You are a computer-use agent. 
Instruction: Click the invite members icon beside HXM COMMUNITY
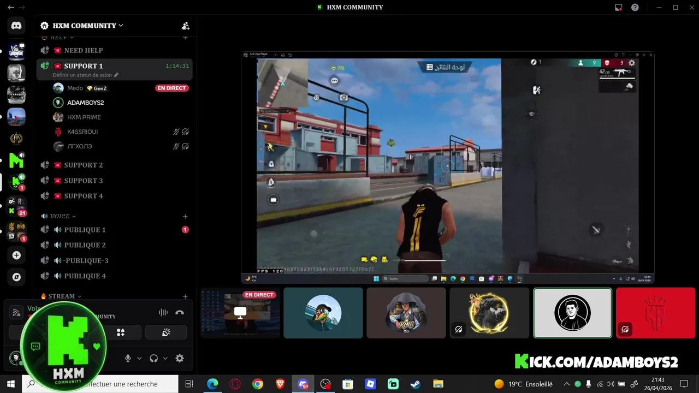(186, 26)
